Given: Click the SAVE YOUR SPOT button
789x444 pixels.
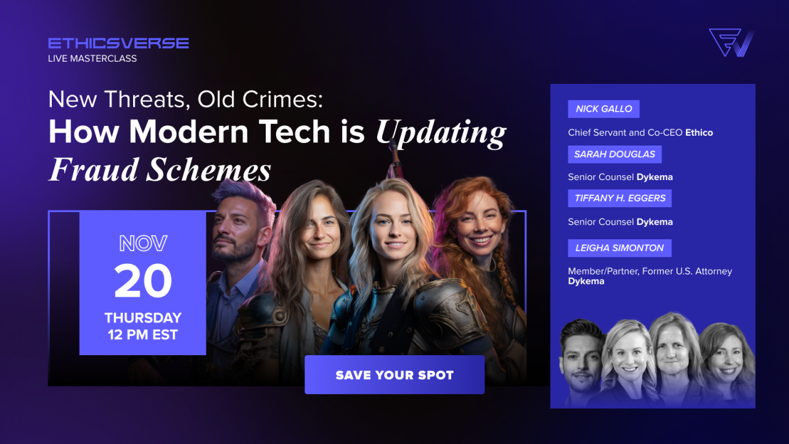Looking at the screenshot, I should [x=394, y=374].
